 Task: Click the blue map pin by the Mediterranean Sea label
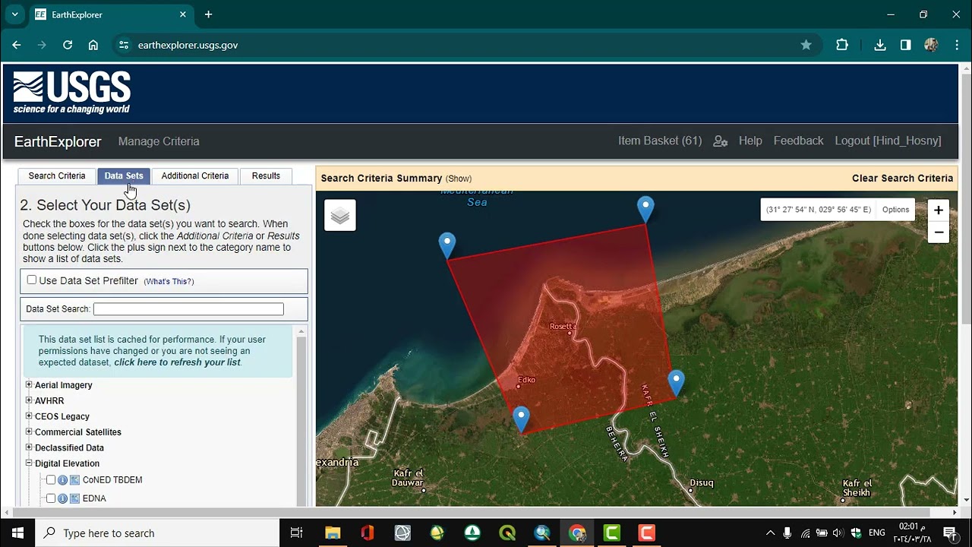pos(447,245)
